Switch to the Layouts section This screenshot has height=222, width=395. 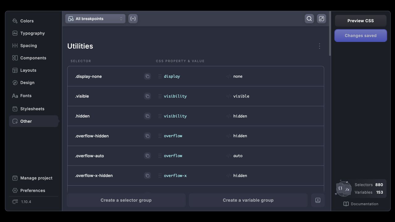pos(33,70)
